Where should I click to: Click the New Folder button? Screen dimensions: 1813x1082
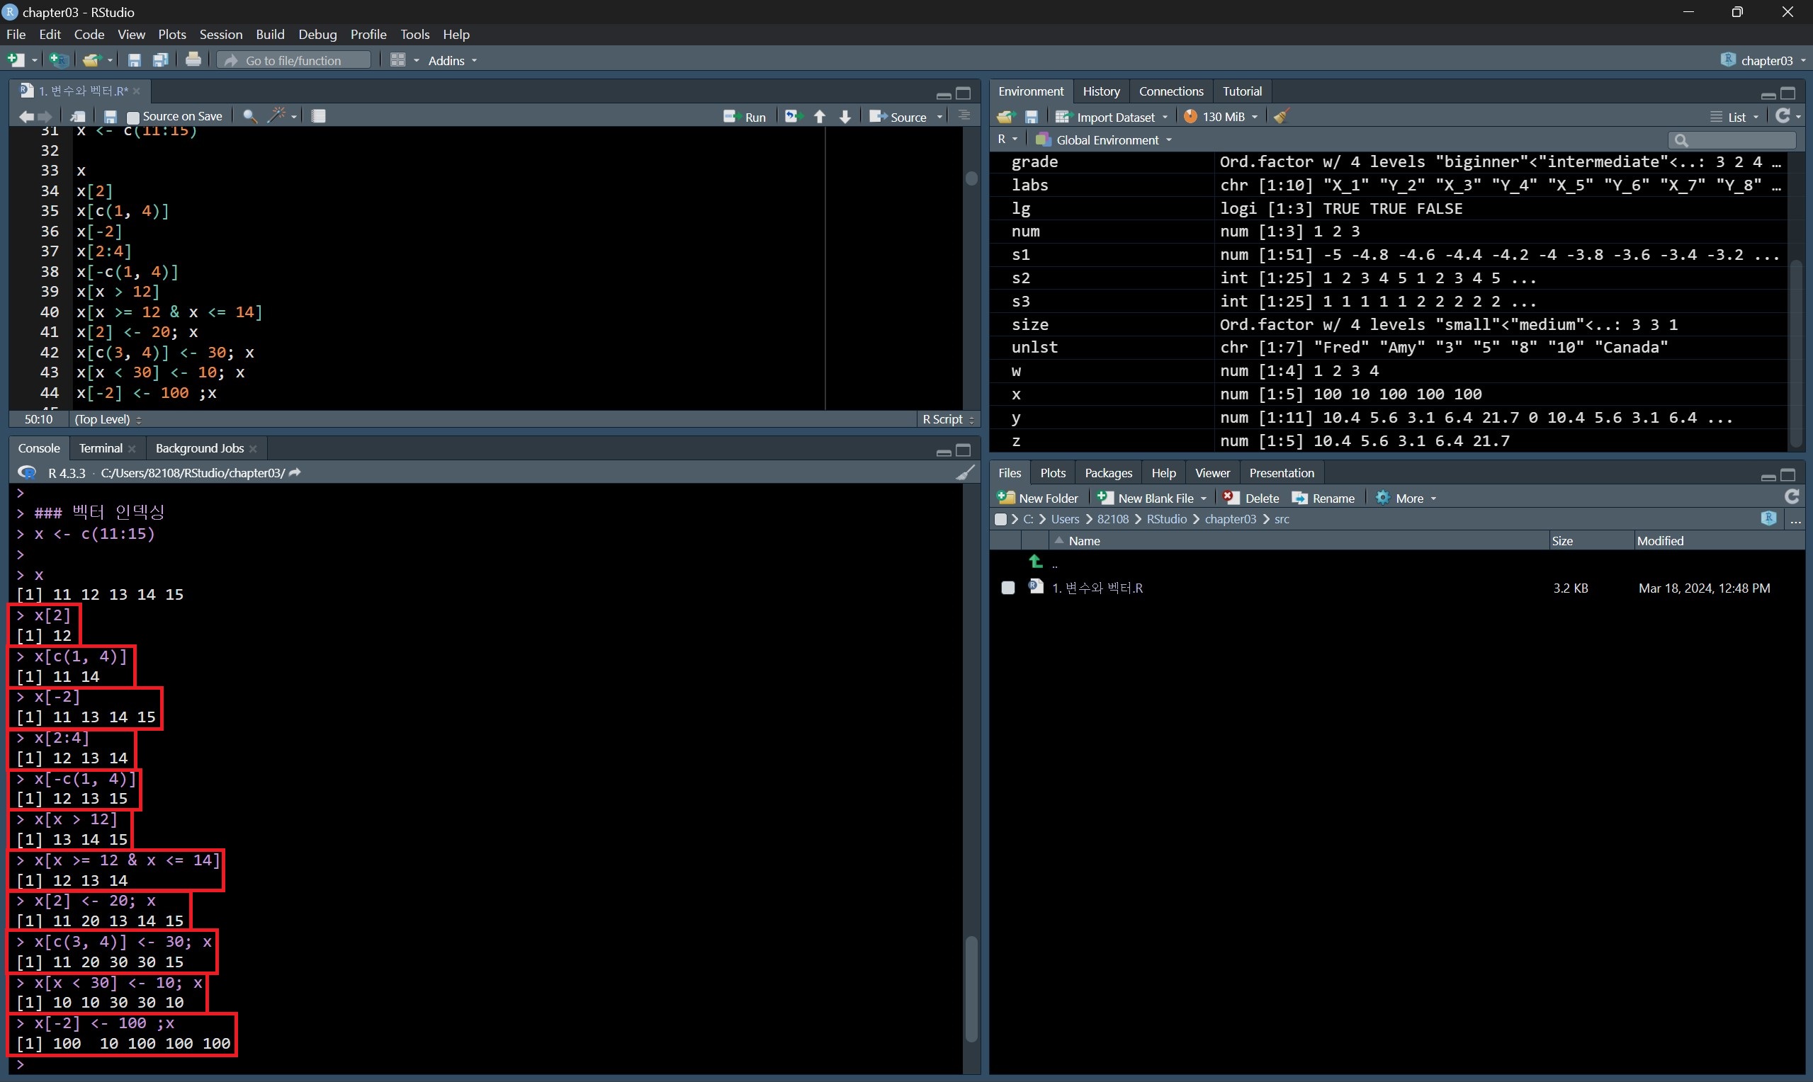[x=1039, y=498]
